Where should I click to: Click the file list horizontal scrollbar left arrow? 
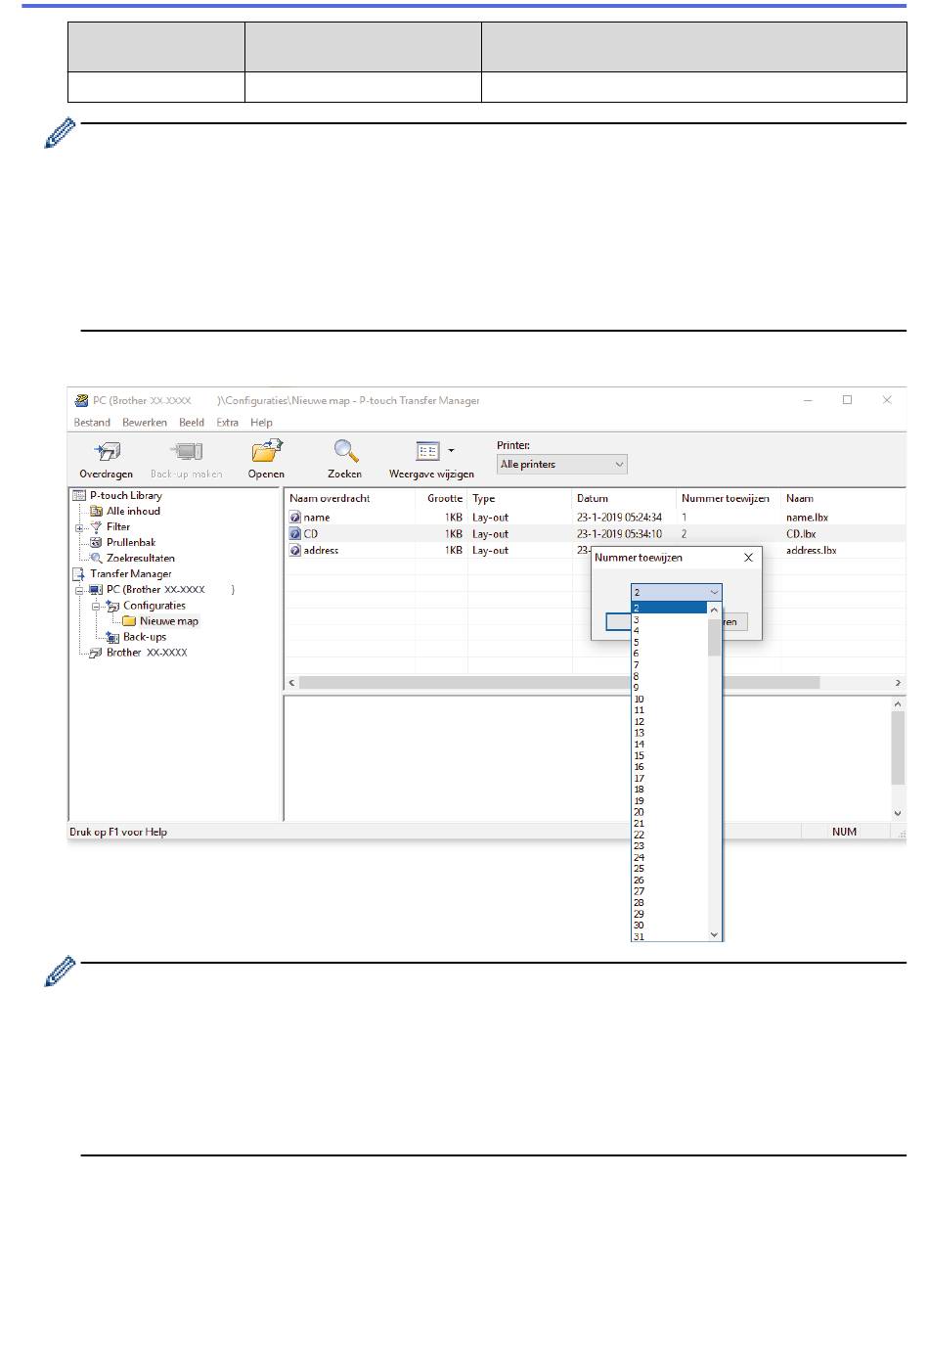coord(291,683)
